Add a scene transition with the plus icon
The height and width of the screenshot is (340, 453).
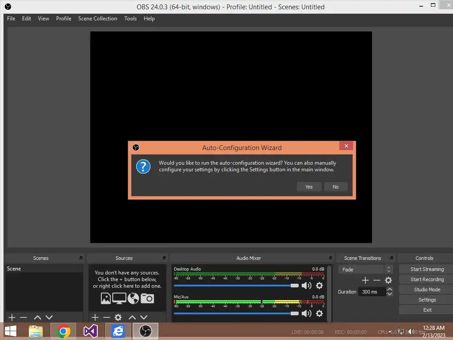pos(365,280)
